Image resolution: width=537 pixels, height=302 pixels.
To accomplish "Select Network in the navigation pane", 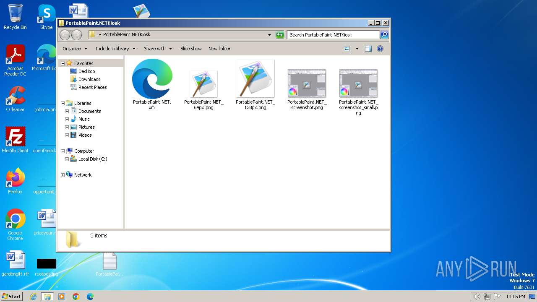I will pyautogui.click(x=82, y=175).
